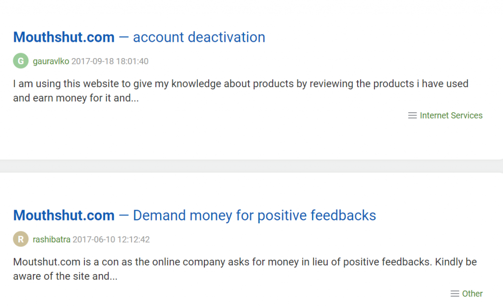Visit rashibatra's profile via username link
This screenshot has height=307, width=503.
[51, 240]
